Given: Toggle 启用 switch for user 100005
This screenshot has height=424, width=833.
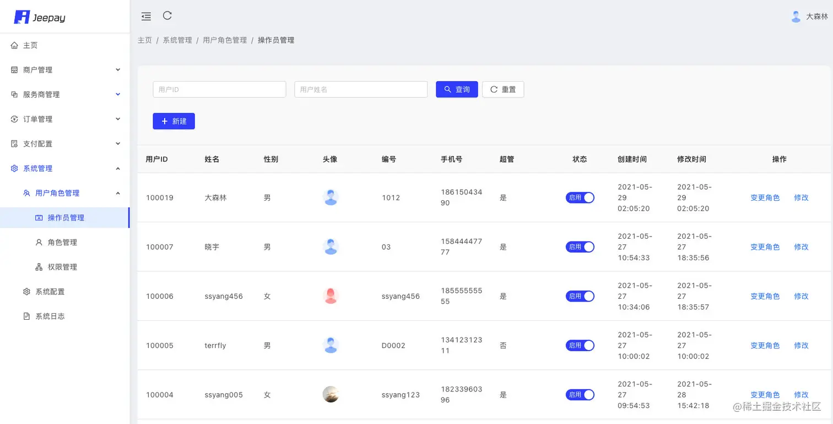Looking at the screenshot, I should (580, 345).
